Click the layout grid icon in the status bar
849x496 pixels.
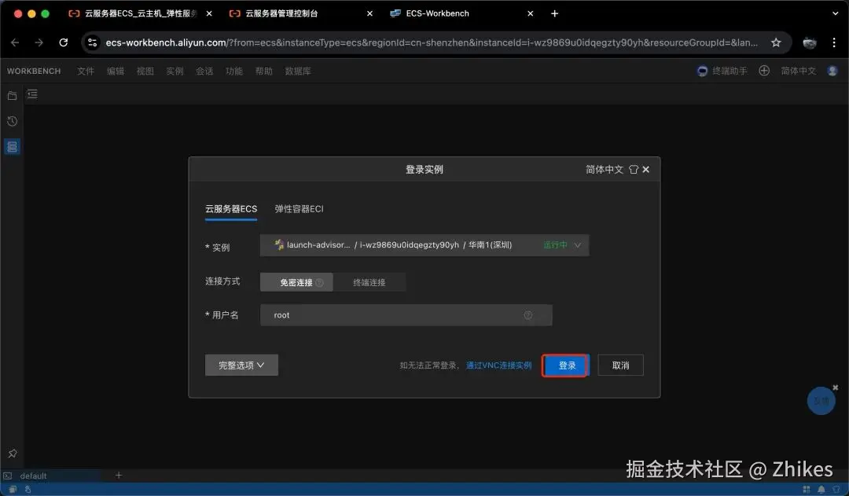[x=807, y=490]
